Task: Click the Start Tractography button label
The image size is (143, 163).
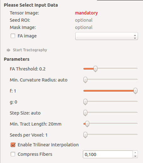Action: (30, 50)
